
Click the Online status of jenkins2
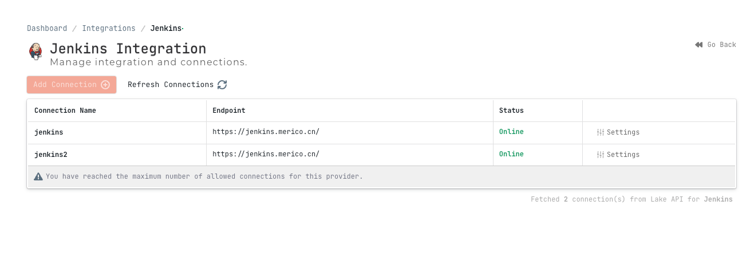pyautogui.click(x=511, y=154)
